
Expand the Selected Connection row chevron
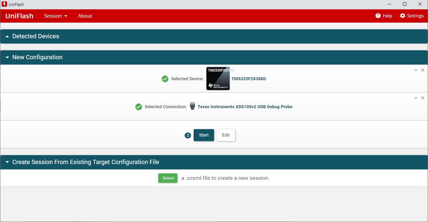(x=416, y=98)
